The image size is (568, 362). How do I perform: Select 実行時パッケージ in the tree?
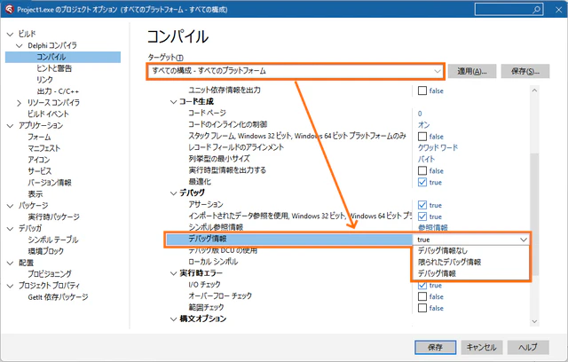pyautogui.click(x=53, y=216)
